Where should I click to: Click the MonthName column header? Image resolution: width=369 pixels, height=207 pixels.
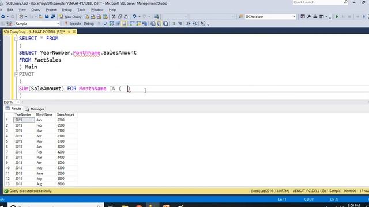pos(44,115)
